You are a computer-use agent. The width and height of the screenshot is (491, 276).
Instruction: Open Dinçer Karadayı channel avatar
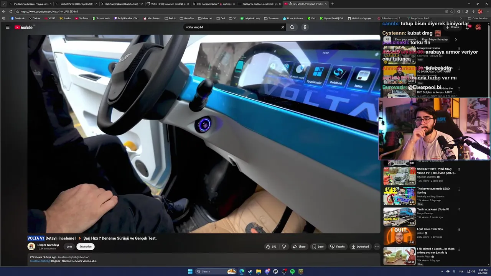point(31,246)
